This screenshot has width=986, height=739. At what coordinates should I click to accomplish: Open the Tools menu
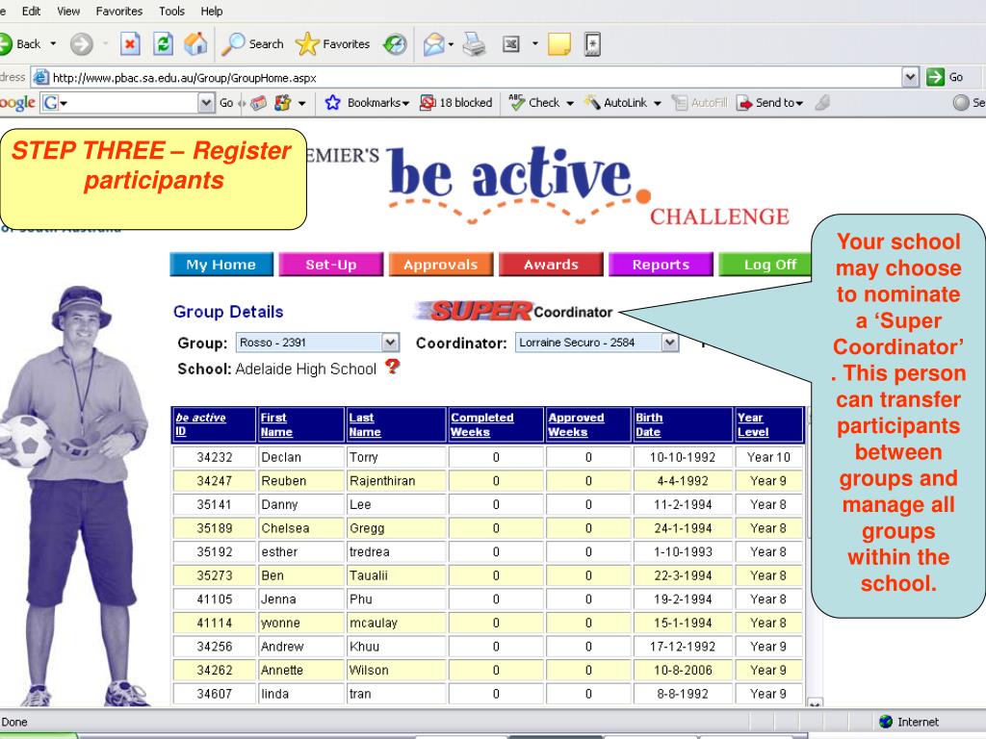pos(171,11)
